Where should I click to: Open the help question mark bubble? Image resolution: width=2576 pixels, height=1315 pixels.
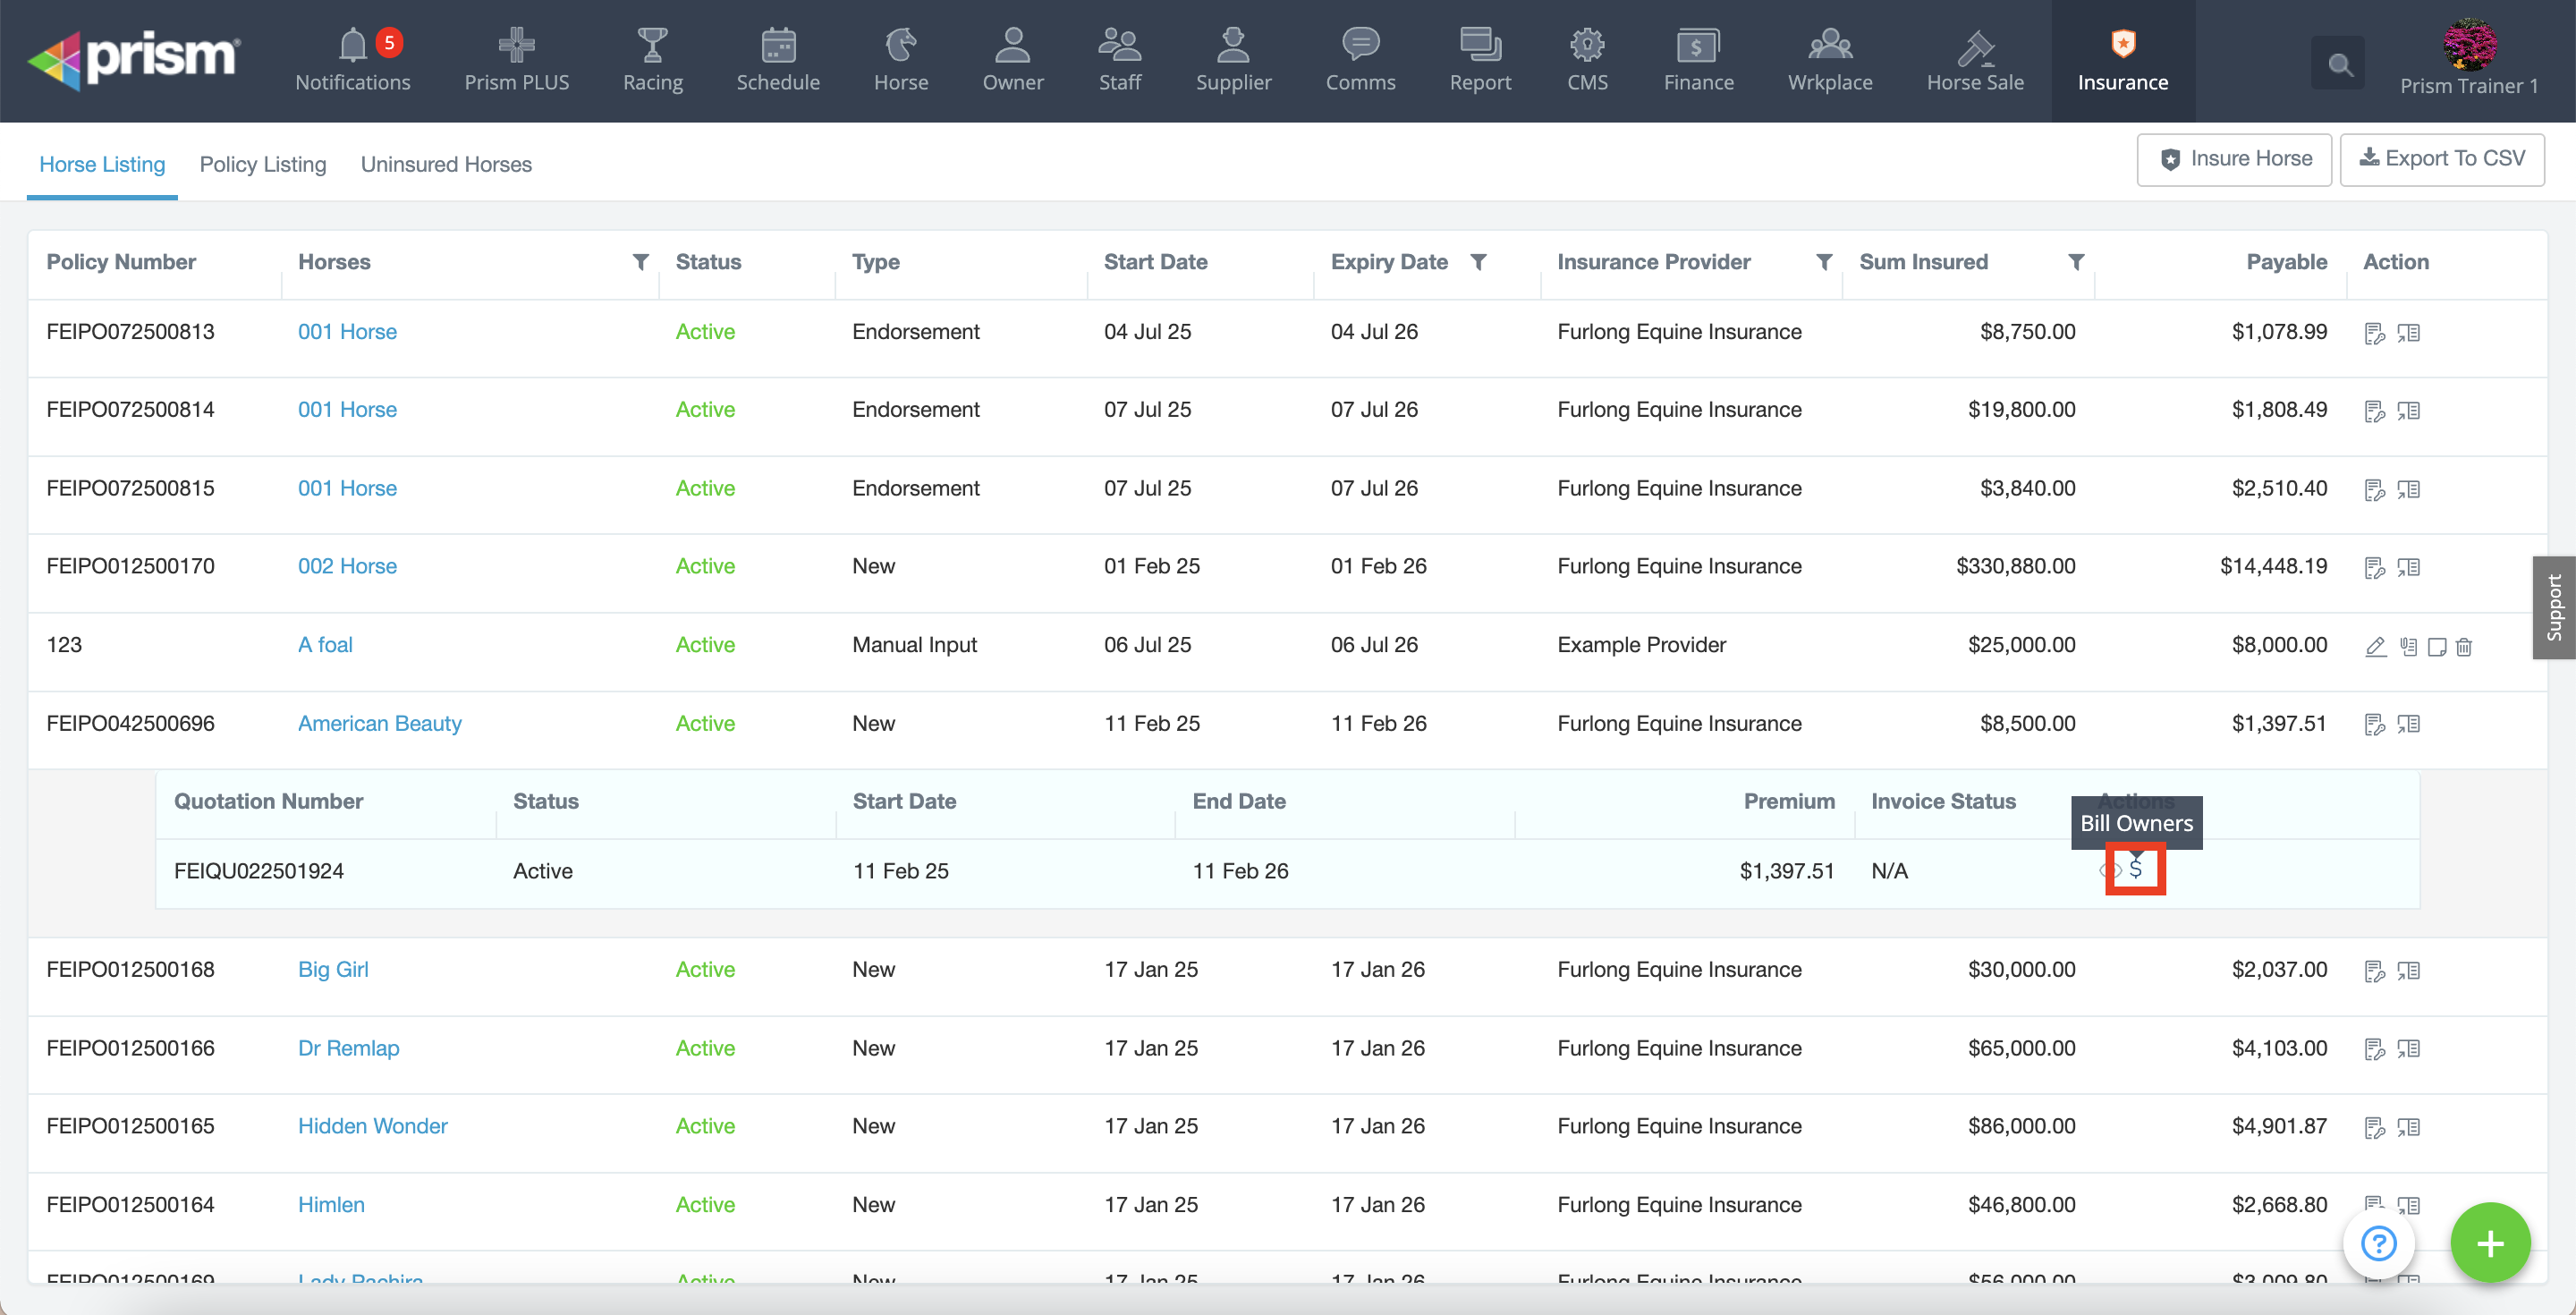coord(2378,1243)
